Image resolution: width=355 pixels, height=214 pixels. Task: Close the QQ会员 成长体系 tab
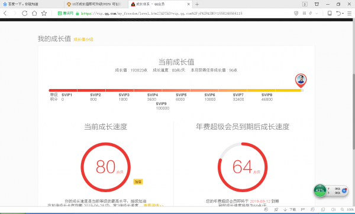(x=189, y=4)
